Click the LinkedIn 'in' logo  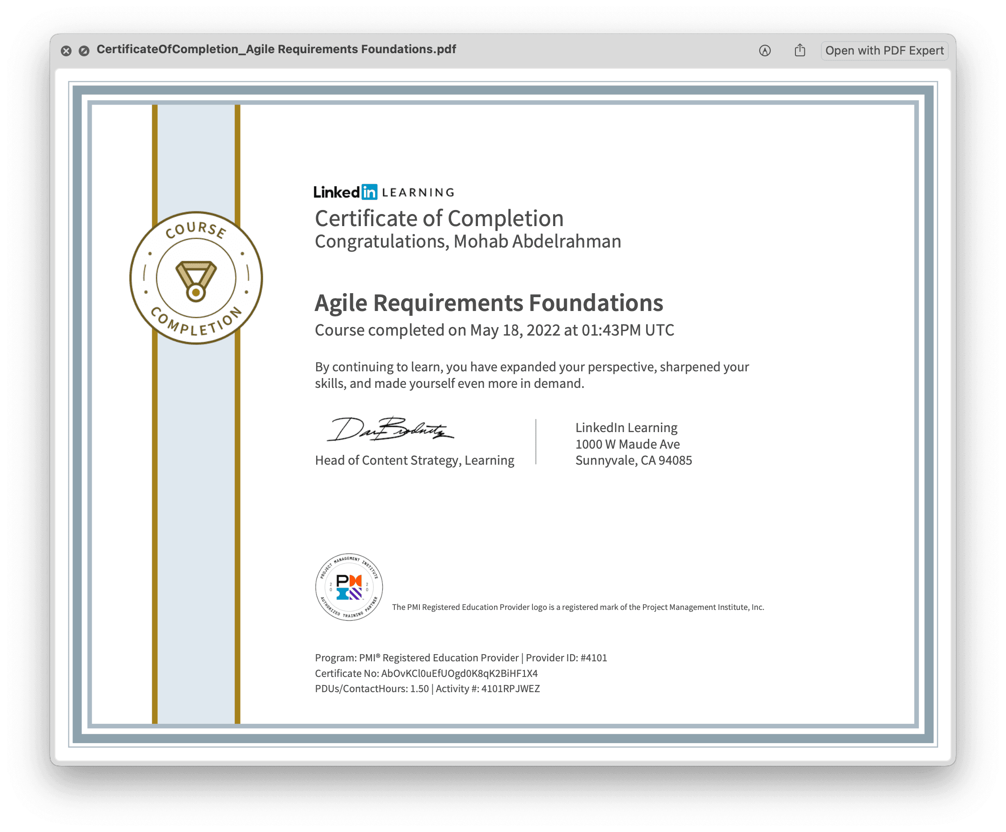pyautogui.click(x=369, y=192)
